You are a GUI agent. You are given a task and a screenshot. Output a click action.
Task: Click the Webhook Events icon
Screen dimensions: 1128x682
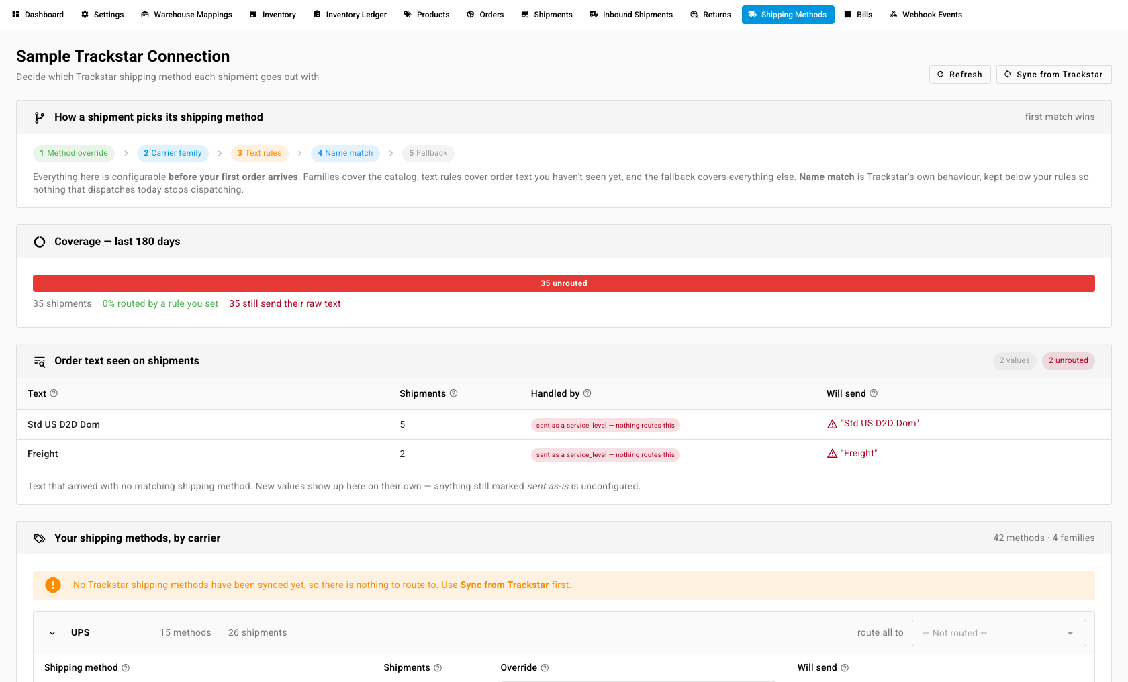click(x=894, y=15)
